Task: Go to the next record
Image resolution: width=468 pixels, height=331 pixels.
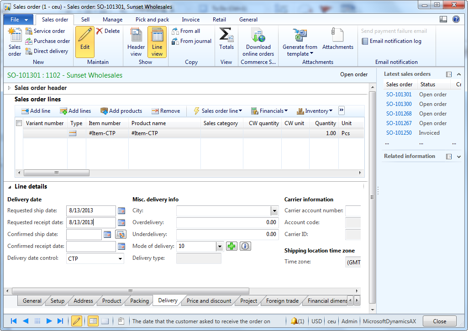Action: pos(49,321)
